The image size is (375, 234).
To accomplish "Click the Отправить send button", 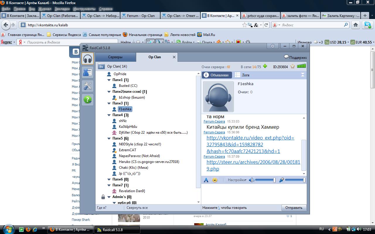I will (294, 208).
